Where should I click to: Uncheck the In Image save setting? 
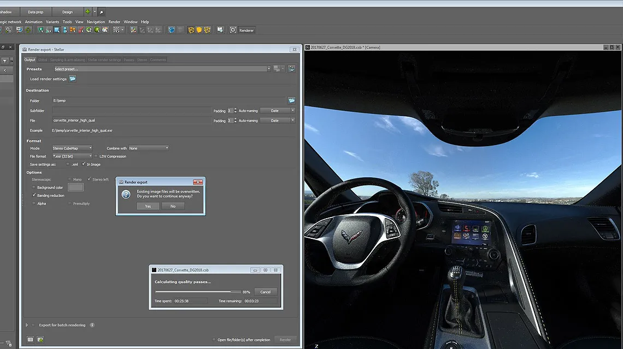click(84, 164)
